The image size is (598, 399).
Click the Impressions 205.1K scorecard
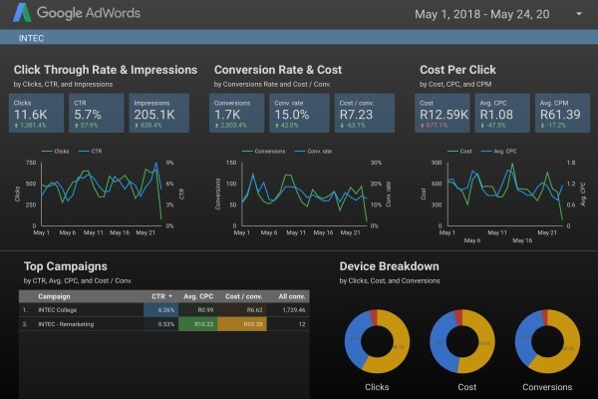point(159,113)
